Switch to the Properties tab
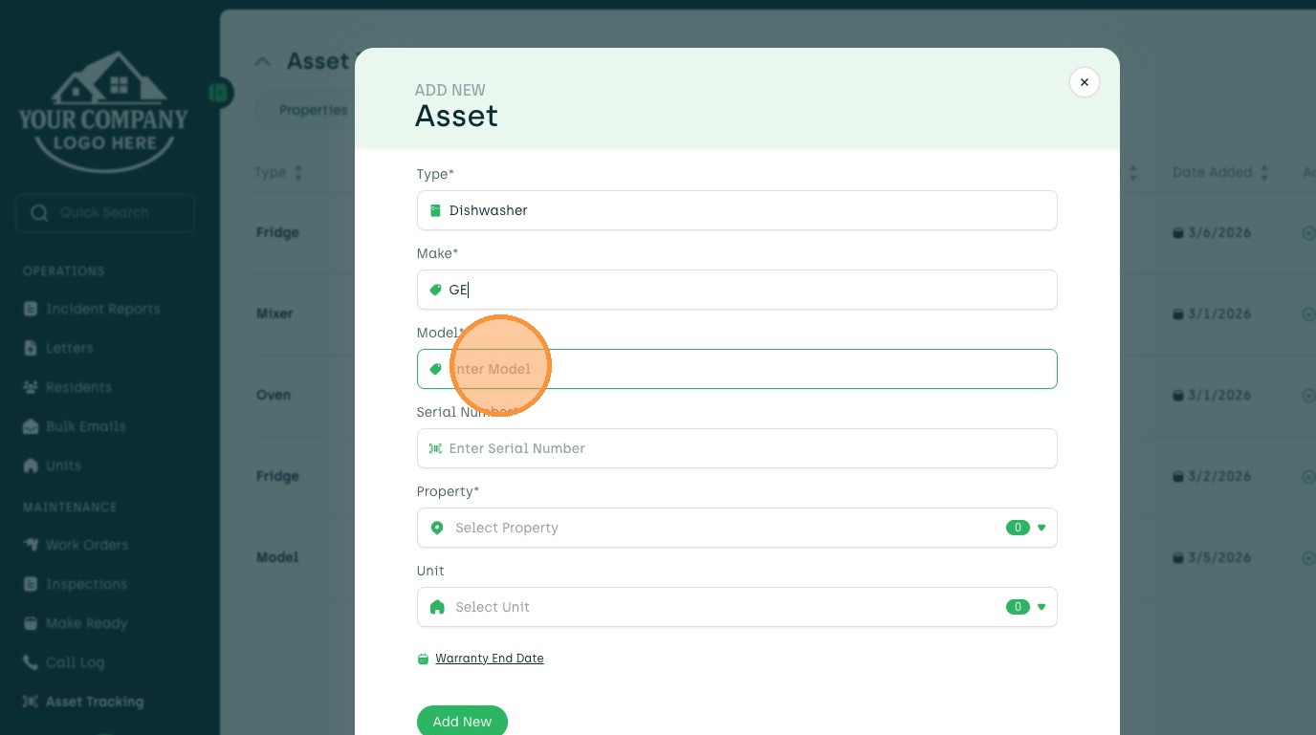Image resolution: width=1316 pixels, height=735 pixels. [313, 110]
